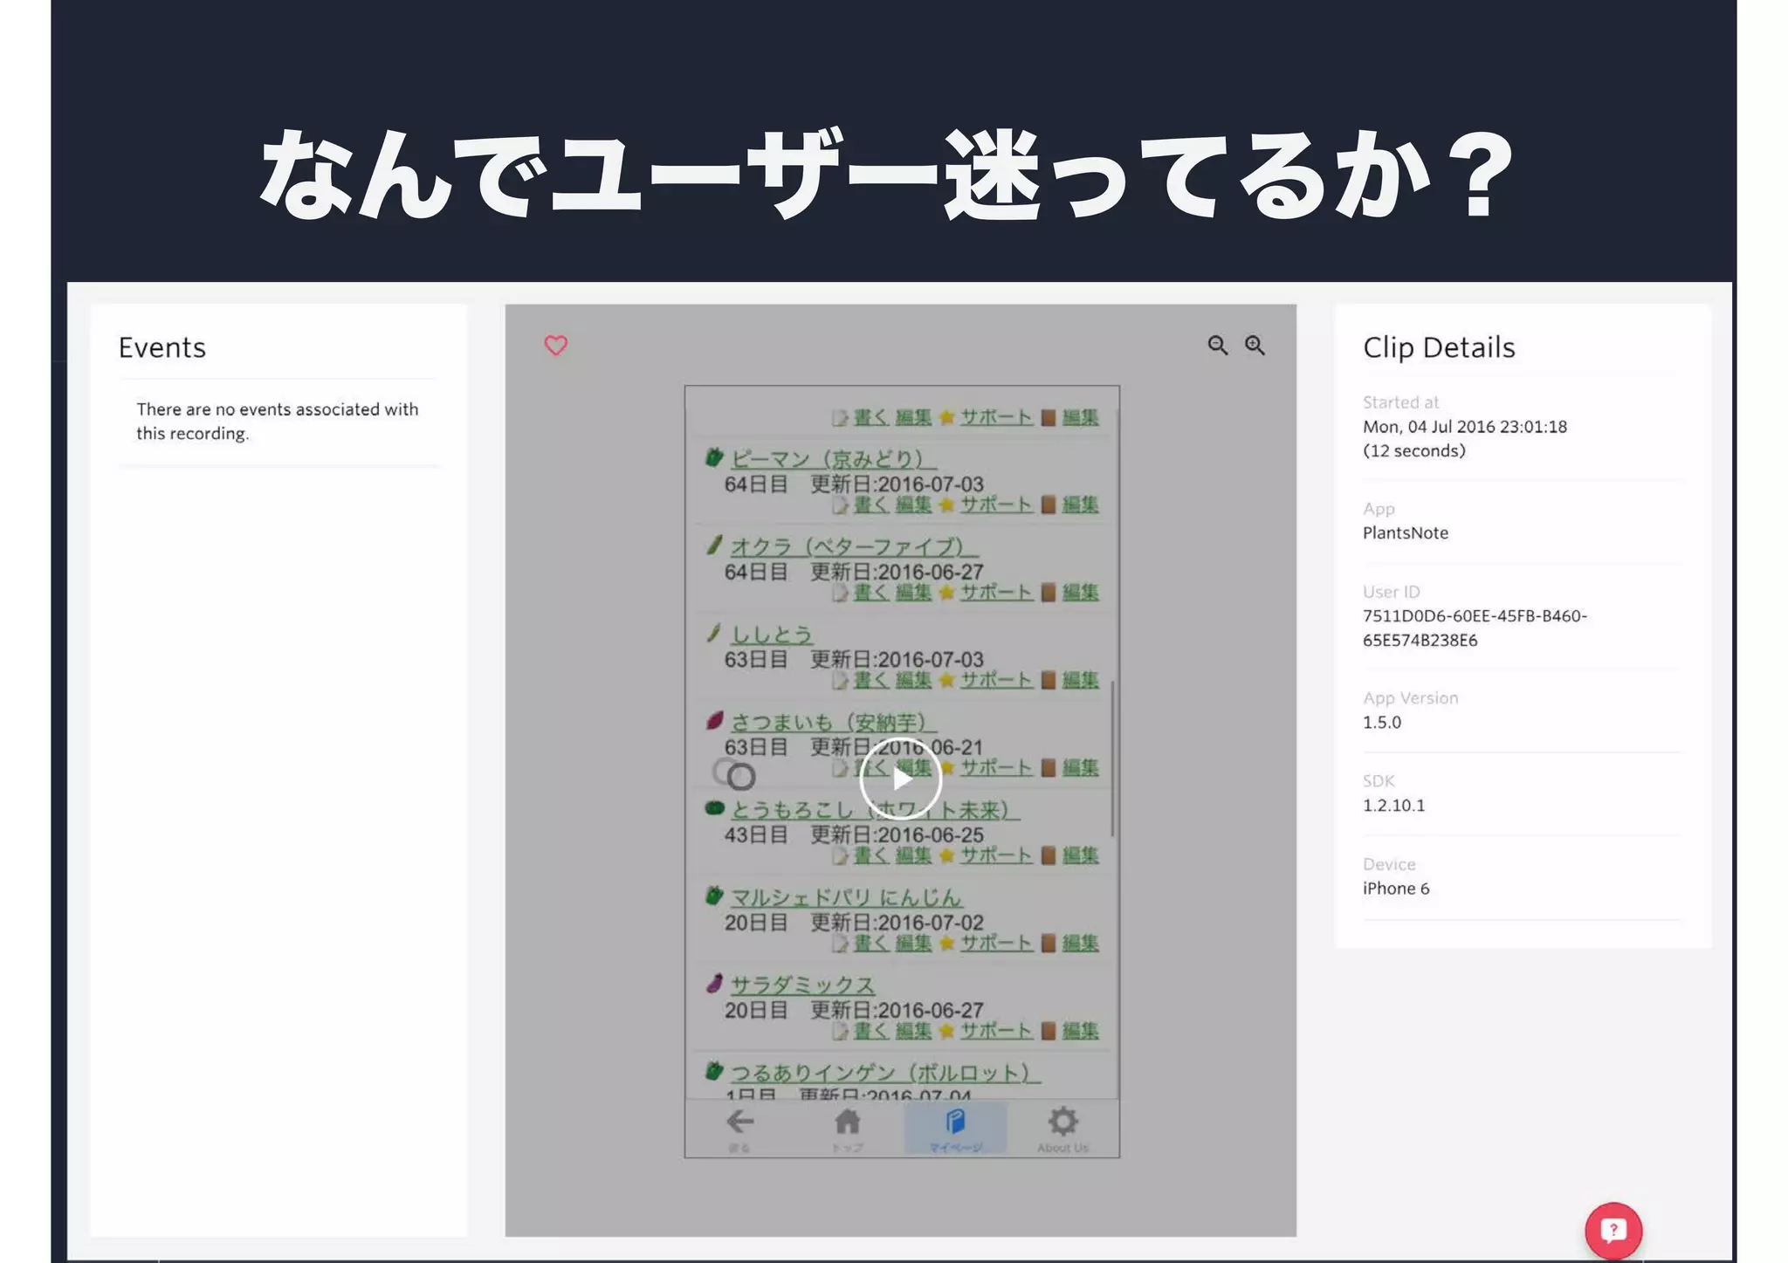Viewport: 1788px width, 1263px height.
Task: Click green pepper icon beside ピーマン
Action: 714,457
